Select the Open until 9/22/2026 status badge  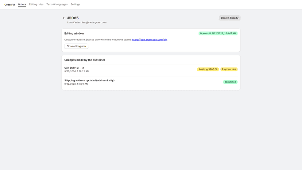coord(218,33)
